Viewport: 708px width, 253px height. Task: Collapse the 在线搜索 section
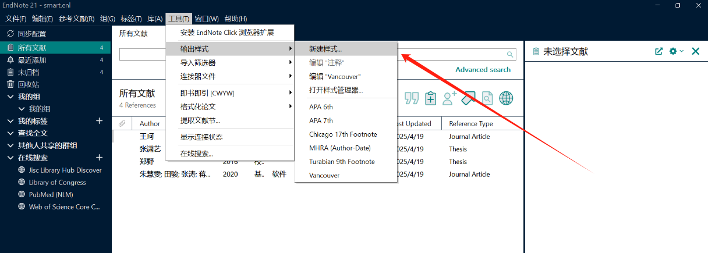pos(10,158)
